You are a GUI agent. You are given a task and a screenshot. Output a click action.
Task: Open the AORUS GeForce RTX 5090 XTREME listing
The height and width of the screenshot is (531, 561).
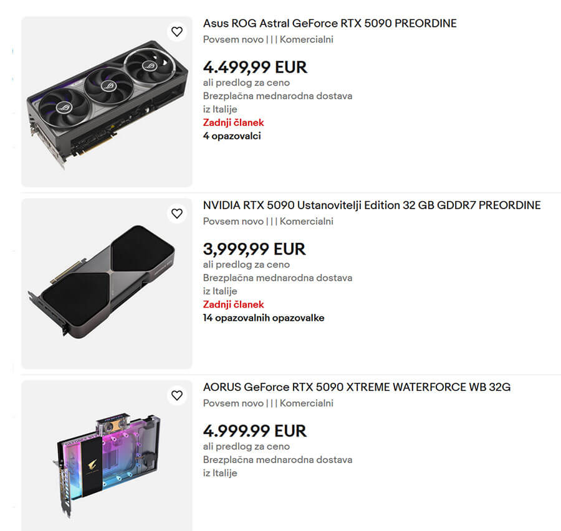point(357,387)
